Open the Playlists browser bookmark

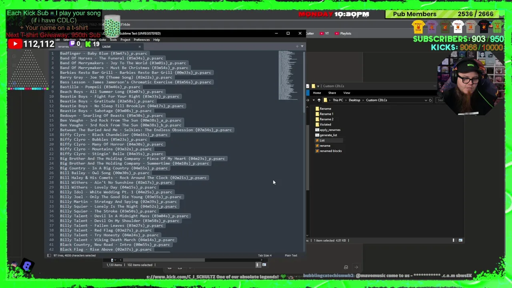(343, 34)
